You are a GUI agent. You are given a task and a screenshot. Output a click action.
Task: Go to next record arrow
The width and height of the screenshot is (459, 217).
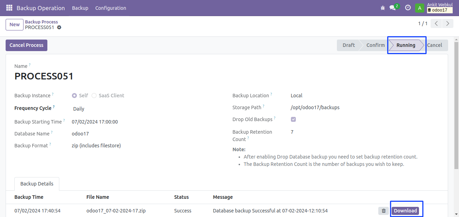tap(447, 23)
